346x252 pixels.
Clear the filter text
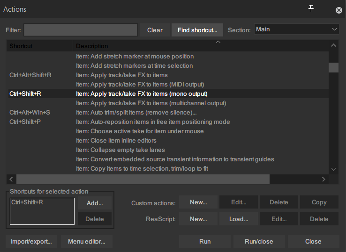[x=155, y=30]
